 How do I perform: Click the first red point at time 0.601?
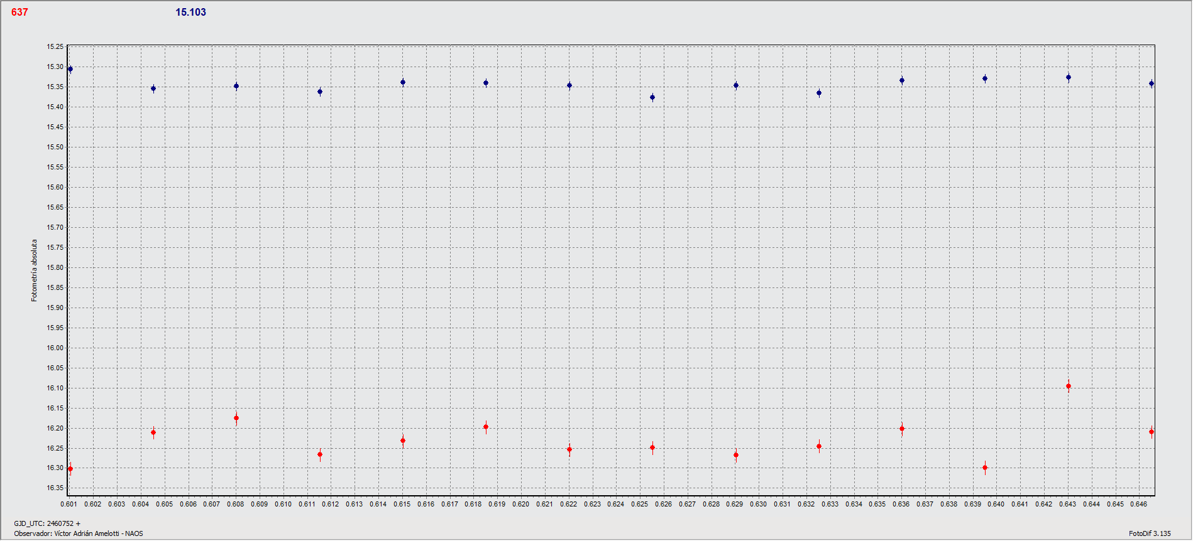[70, 469]
